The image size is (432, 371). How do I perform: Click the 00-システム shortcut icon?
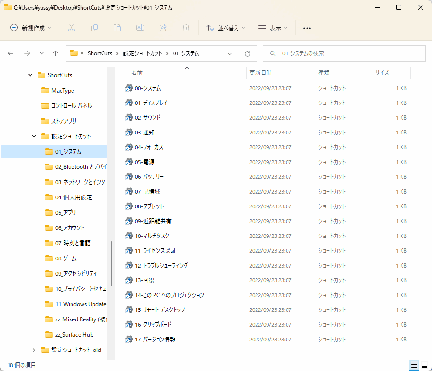pyautogui.click(x=129, y=88)
